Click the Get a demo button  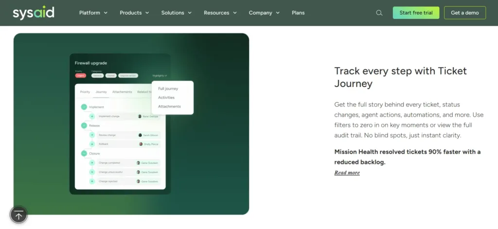click(x=465, y=13)
